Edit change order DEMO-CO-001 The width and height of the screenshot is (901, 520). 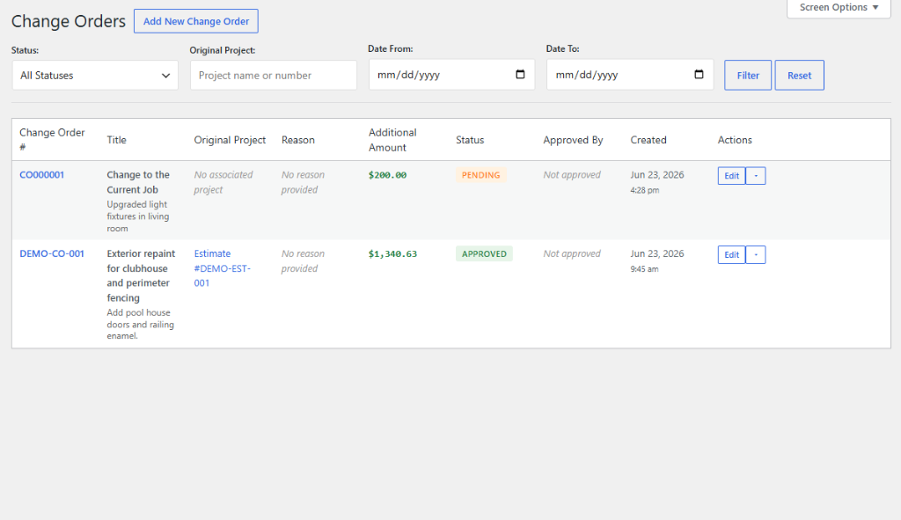731,254
